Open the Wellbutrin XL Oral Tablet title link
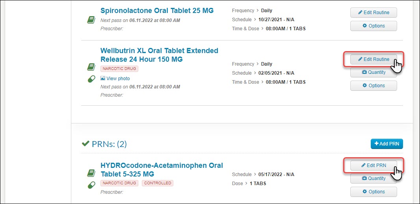420x204 pixels. click(160, 55)
